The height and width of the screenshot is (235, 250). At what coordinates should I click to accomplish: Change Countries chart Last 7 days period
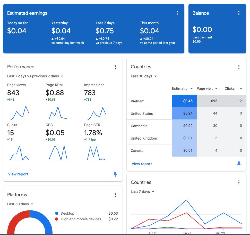tap(143, 192)
